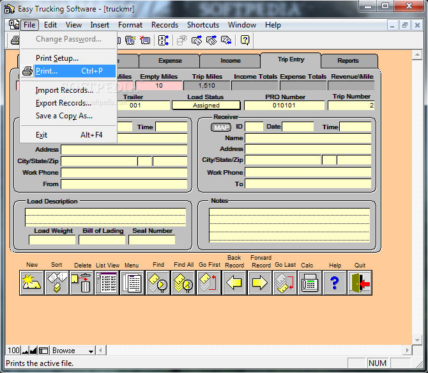This screenshot has width=428, height=373.
Task: Click the toolbar grayed find records icon
Action: tap(182, 40)
